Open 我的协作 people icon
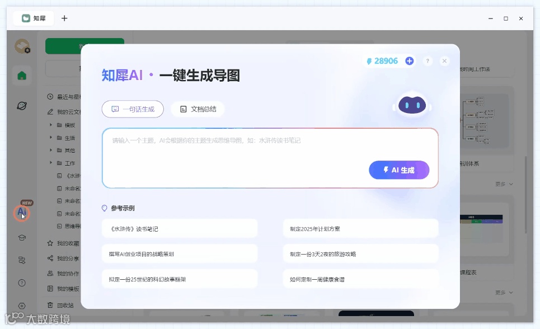Screen dimensions: 540x329 pos(50,273)
